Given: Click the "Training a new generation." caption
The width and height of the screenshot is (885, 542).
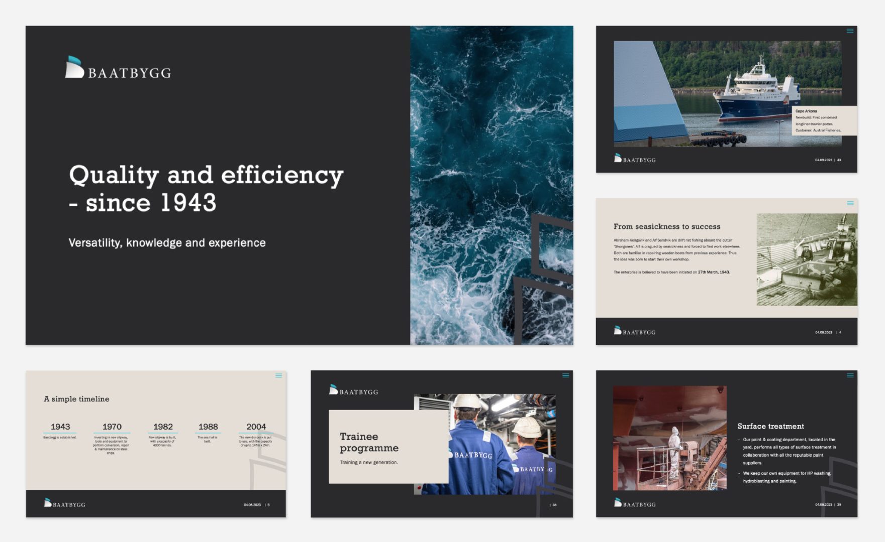Looking at the screenshot, I should [x=369, y=462].
